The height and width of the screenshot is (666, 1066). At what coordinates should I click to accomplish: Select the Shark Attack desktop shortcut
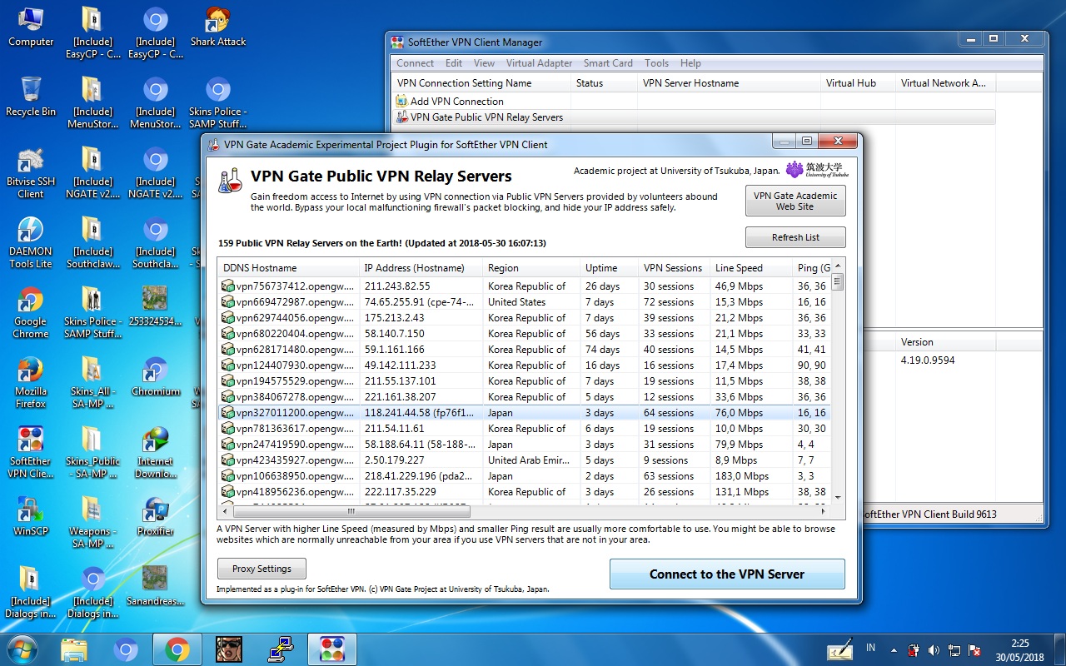[218, 27]
